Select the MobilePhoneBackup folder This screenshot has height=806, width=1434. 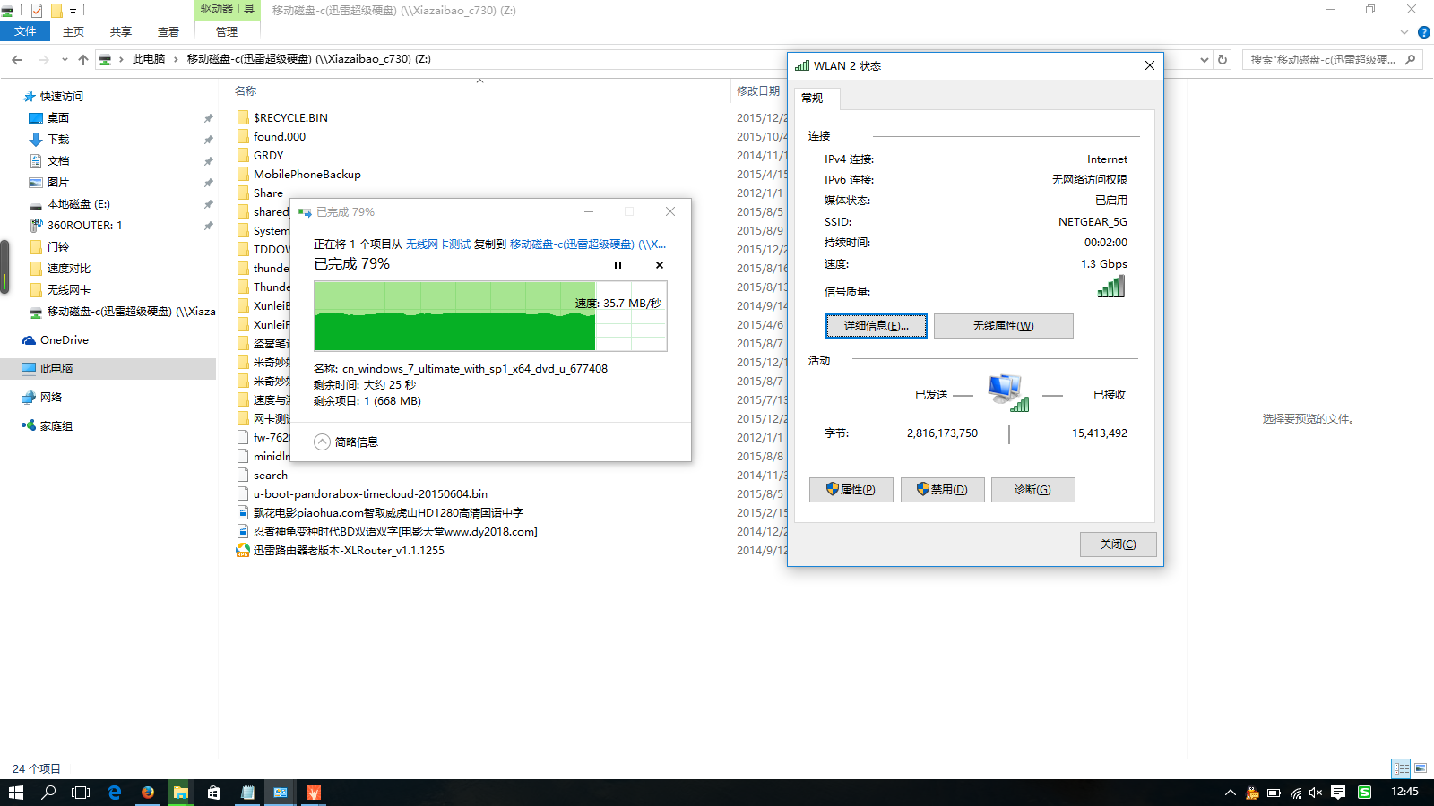click(307, 174)
